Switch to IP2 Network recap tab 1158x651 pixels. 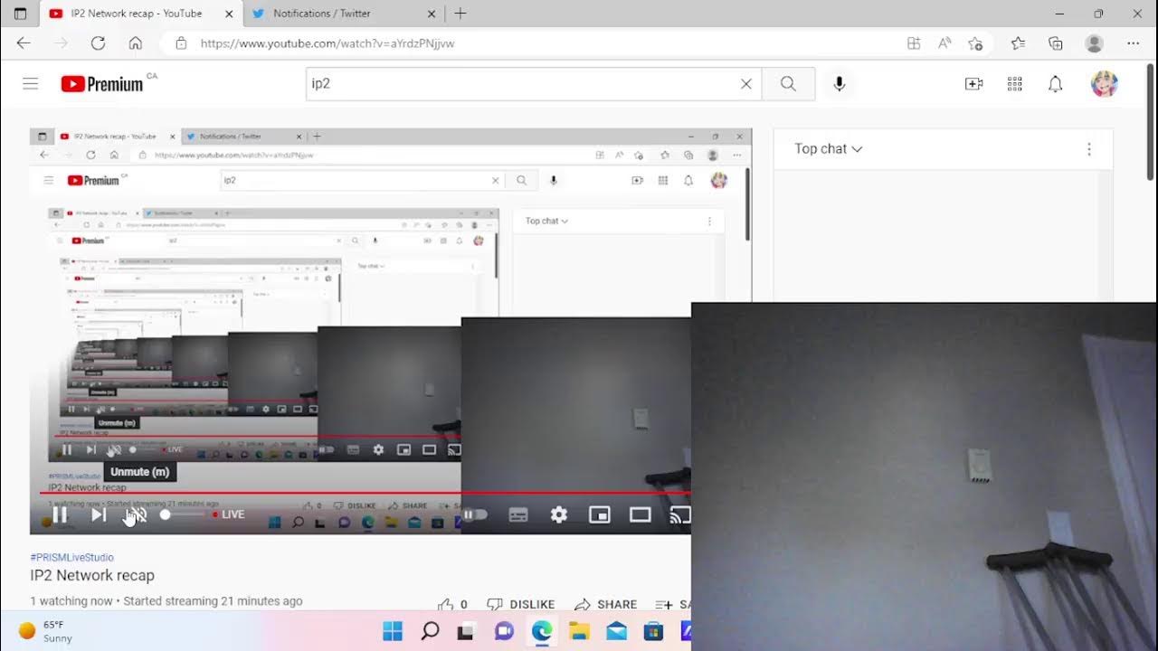click(127, 14)
